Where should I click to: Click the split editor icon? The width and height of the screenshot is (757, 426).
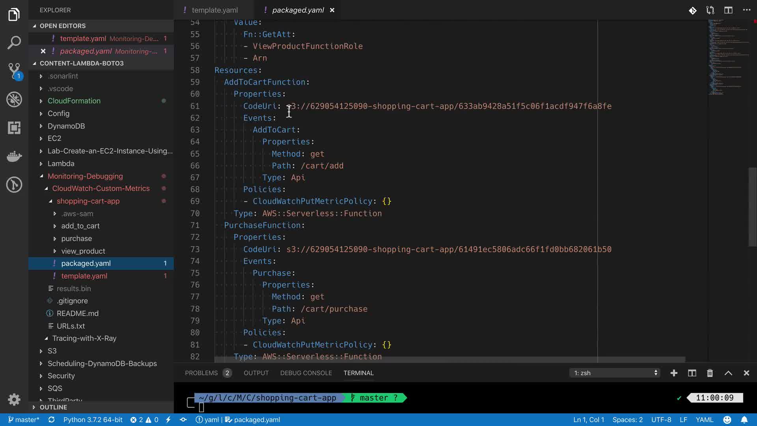coord(728,10)
